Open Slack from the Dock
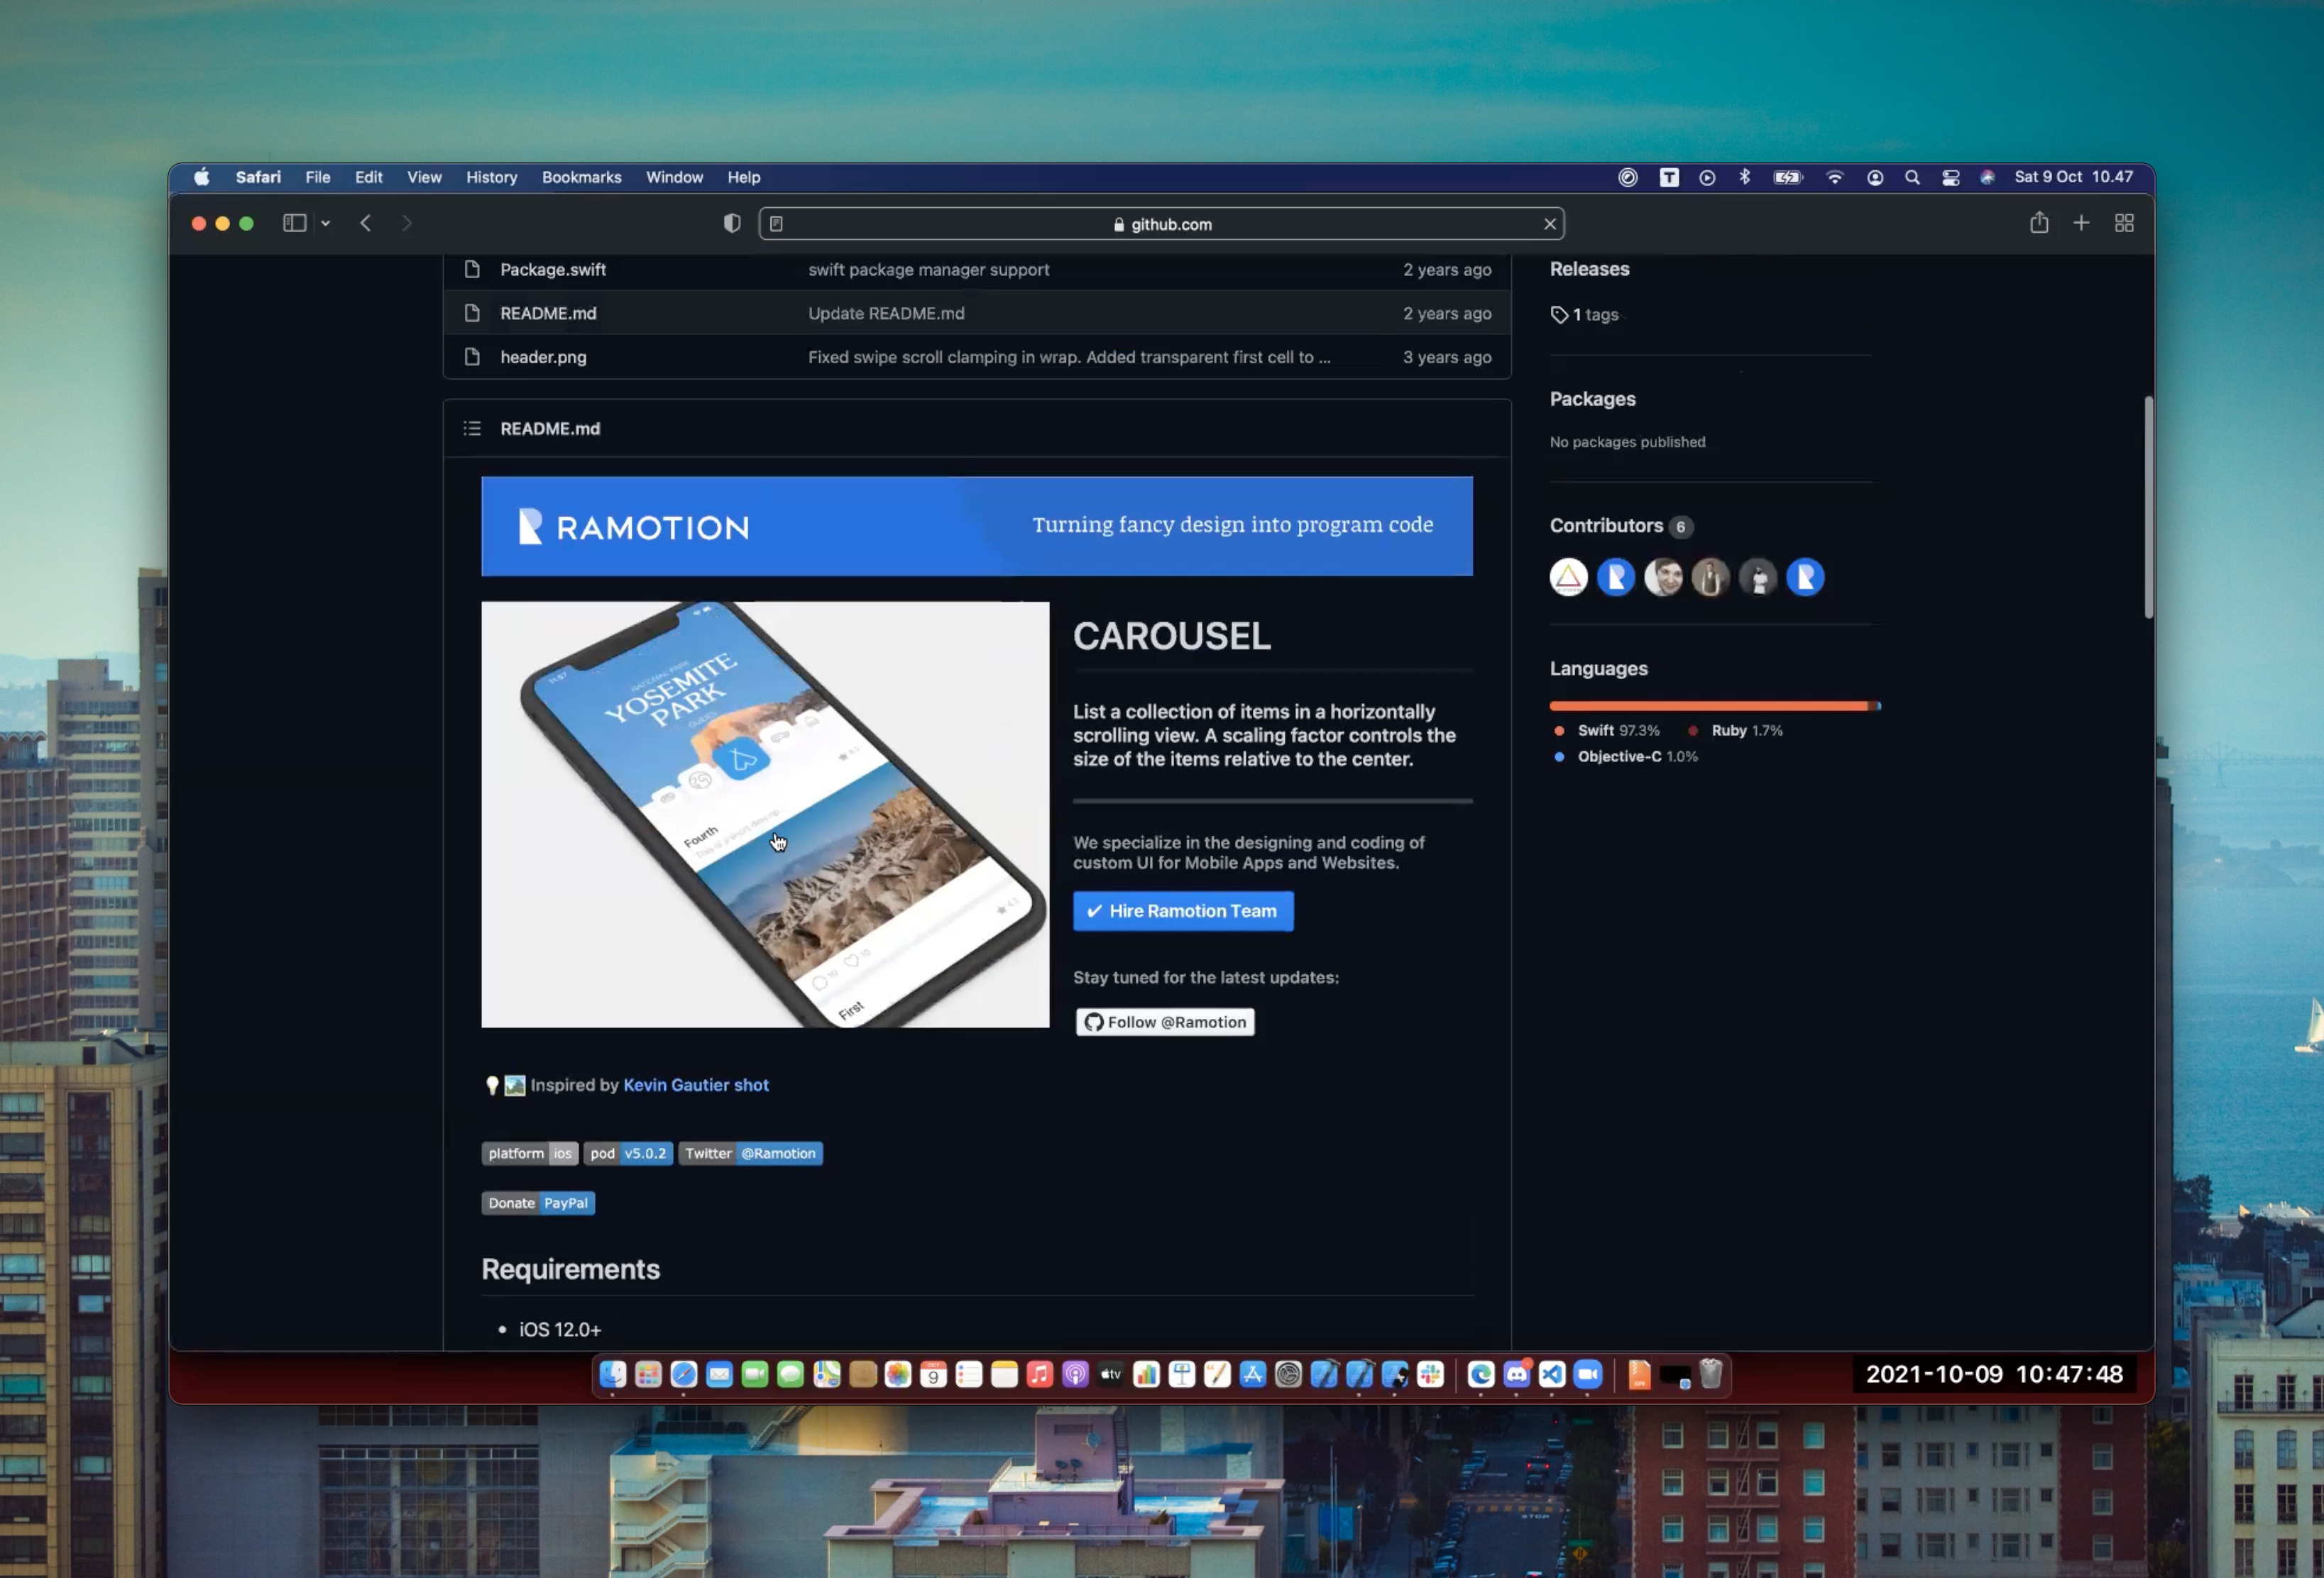Screen dimensions: 2324x1578 pyautogui.click(x=1430, y=1375)
